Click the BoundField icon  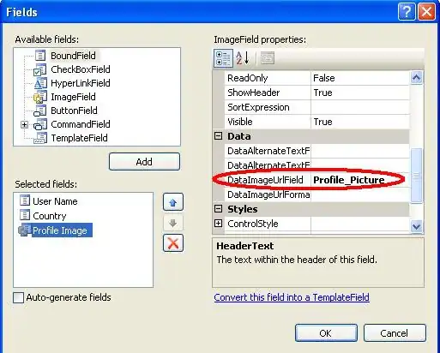coord(40,56)
